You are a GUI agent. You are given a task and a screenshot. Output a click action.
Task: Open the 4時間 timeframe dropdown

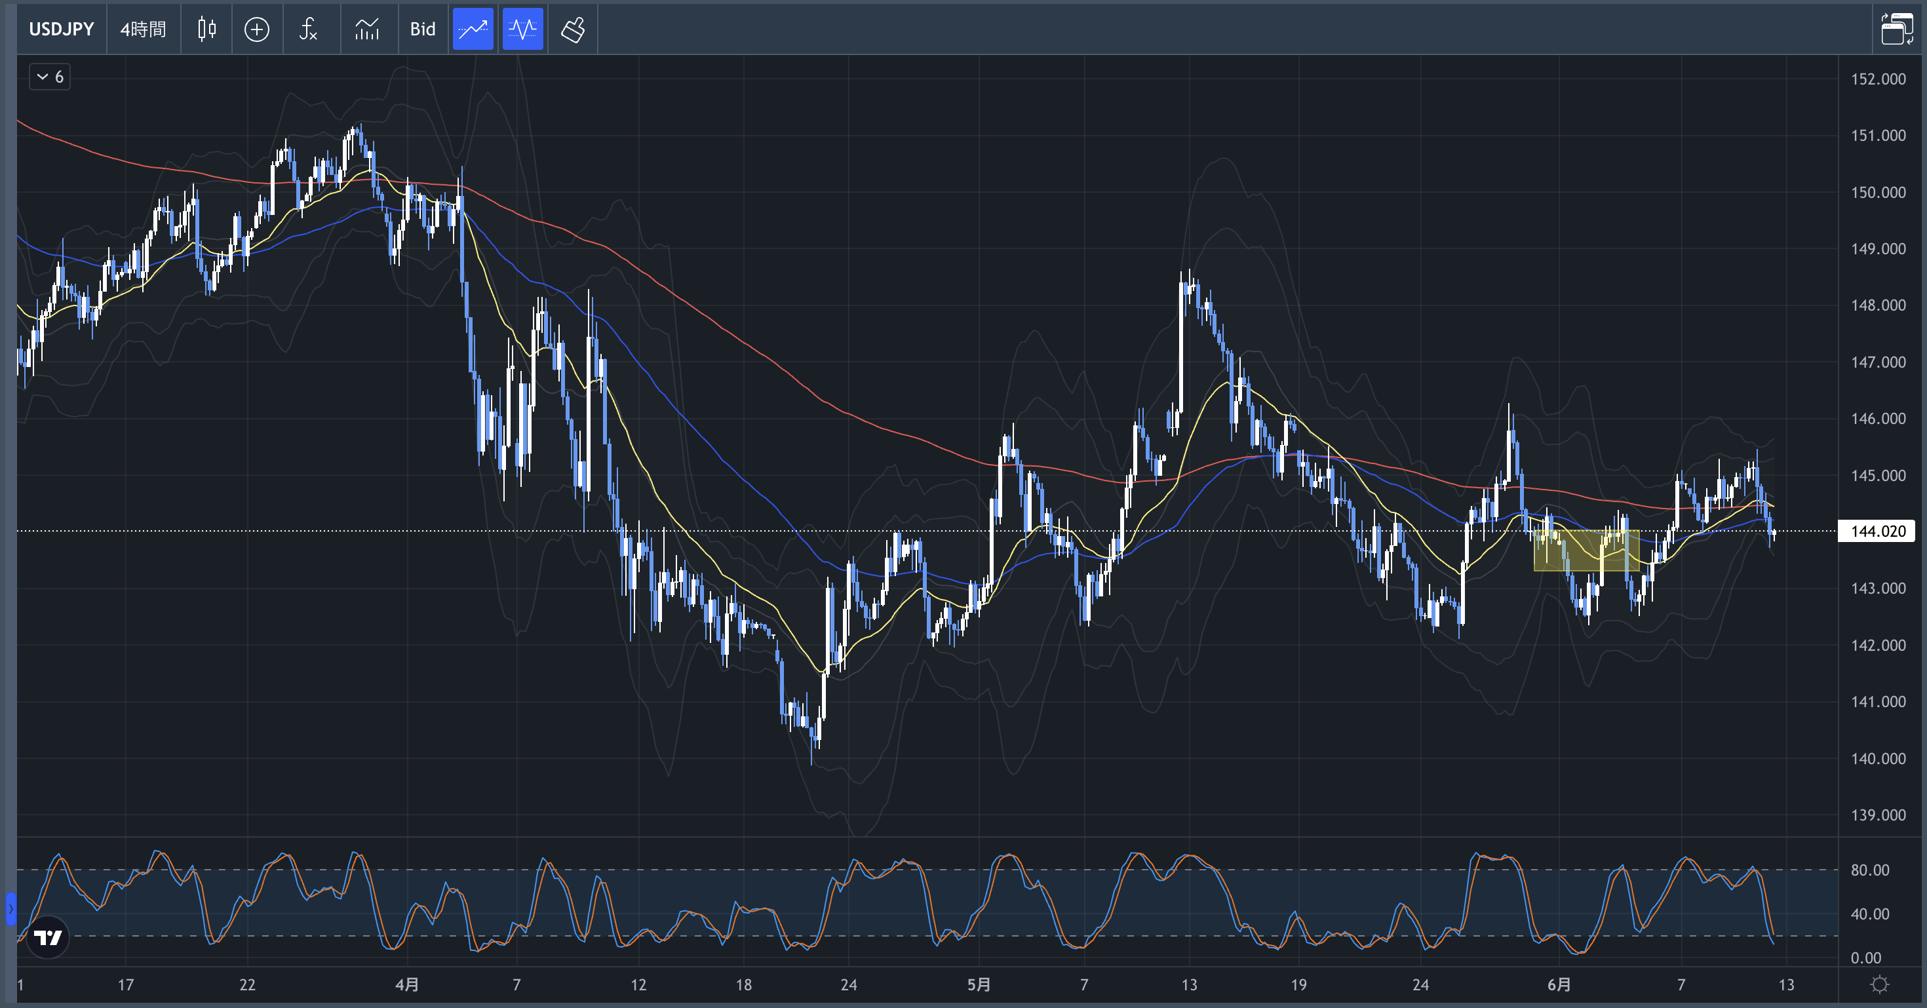pyautogui.click(x=143, y=29)
